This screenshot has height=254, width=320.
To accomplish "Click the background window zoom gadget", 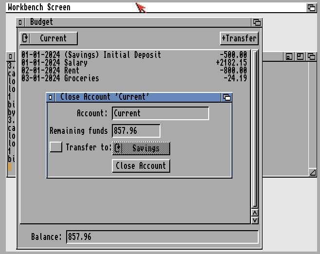I will tap(300, 56).
